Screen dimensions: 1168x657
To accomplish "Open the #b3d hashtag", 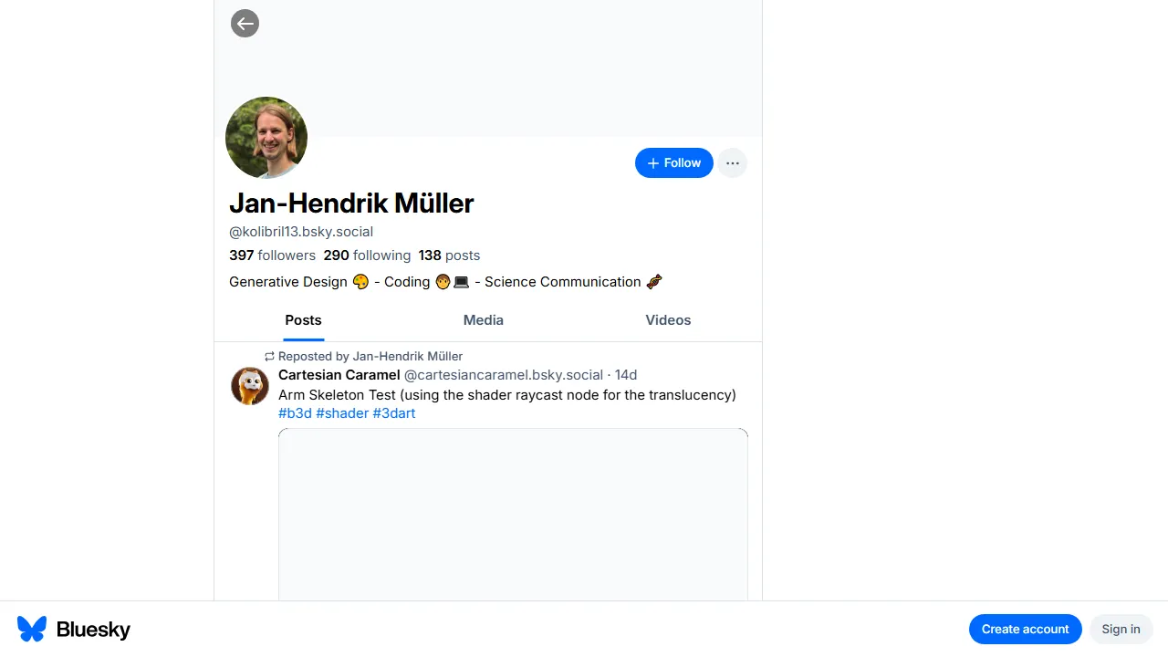I will [295, 413].
